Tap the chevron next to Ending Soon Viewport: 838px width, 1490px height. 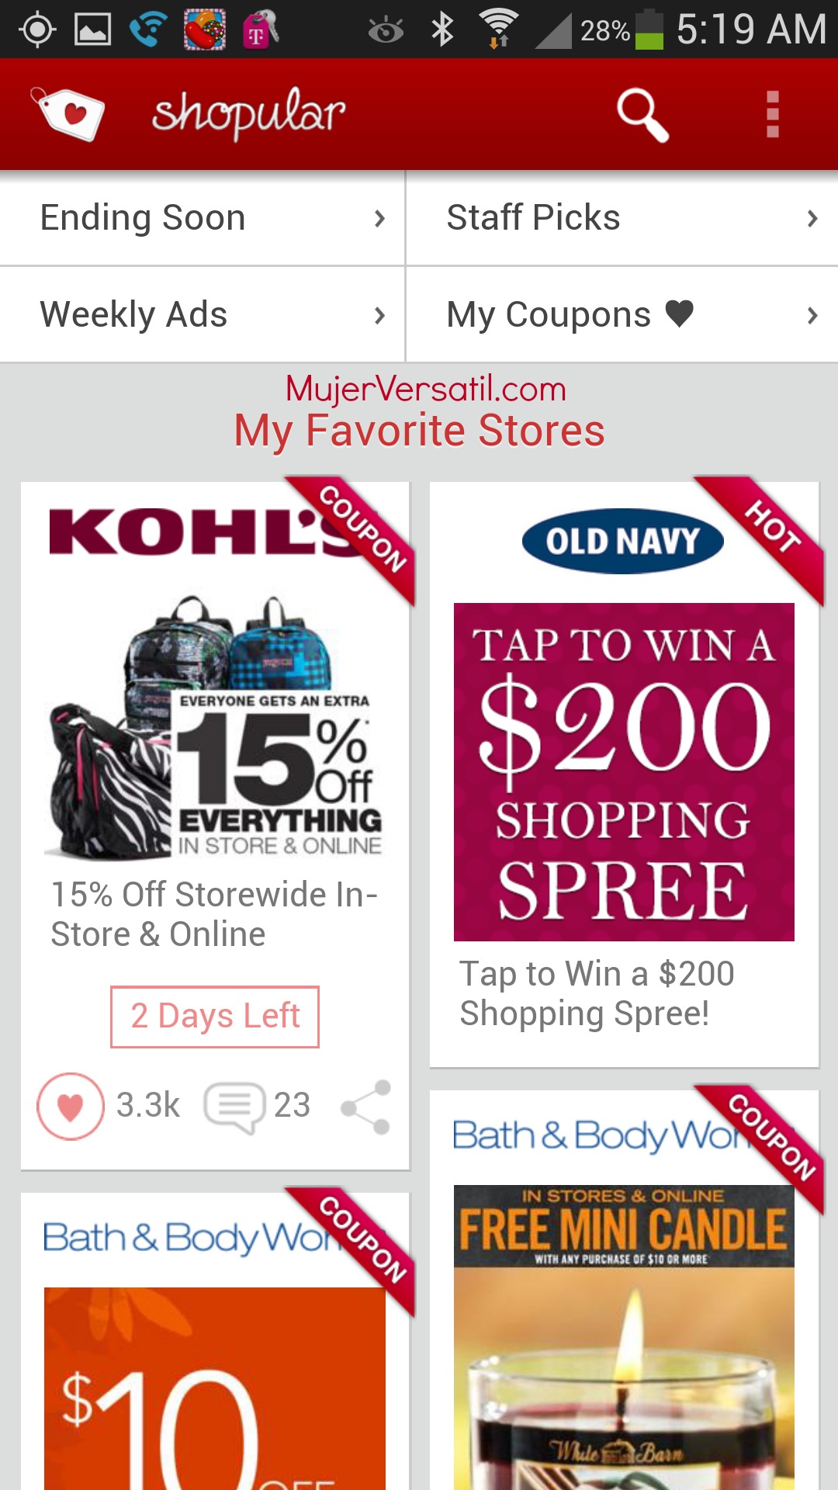[x=379, y=218]
